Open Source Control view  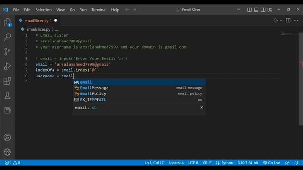coord(8,51)
